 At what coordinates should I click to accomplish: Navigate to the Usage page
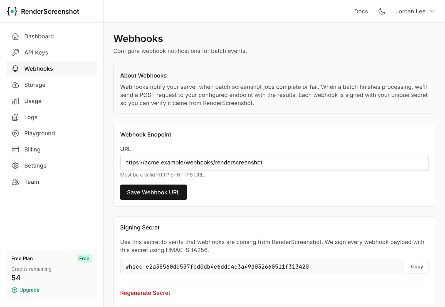(x=52, y=101)
